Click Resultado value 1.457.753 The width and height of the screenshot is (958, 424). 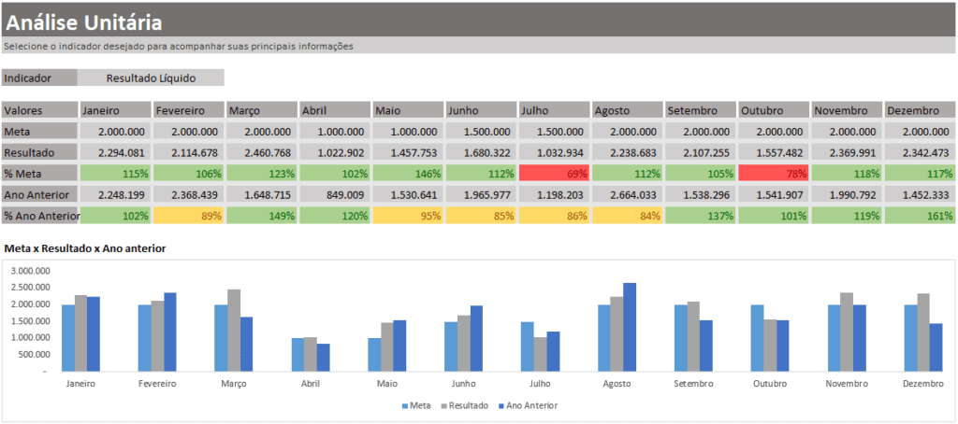tap(408, 152)
